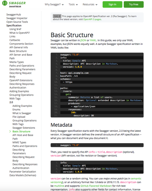This screenshot has width=152, height=191.
Task: Select the 2.0 section in sidebar
Action: 11,102
